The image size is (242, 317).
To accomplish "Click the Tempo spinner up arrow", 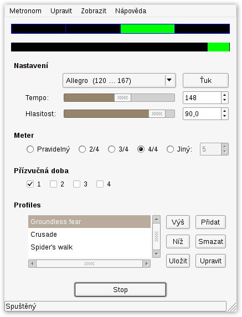I will 225,95.
